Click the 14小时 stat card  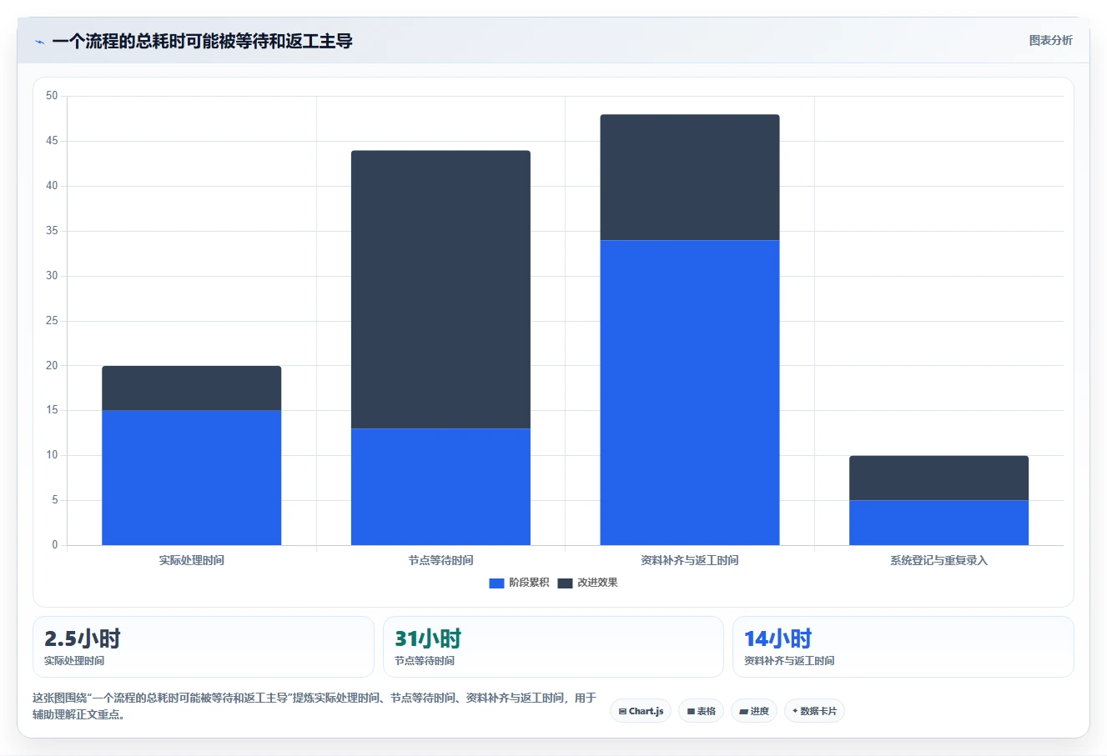(903, 647)
